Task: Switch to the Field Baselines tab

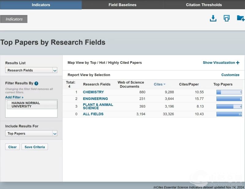Action: coord(123,5)
